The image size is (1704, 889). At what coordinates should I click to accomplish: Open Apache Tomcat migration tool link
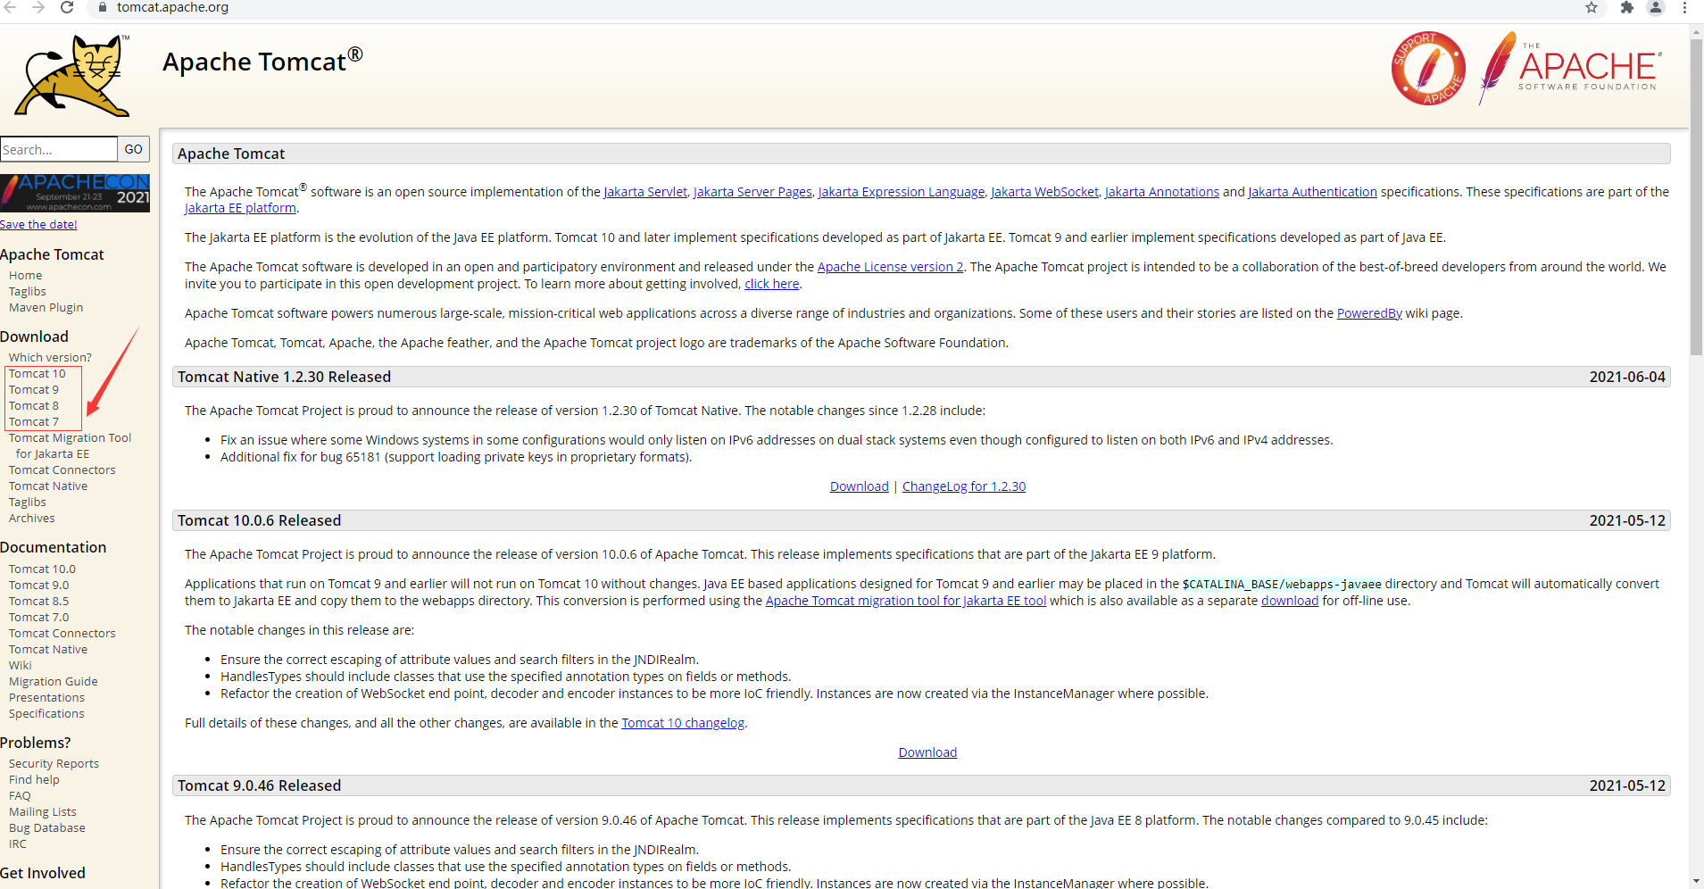[x=906, y=601]
